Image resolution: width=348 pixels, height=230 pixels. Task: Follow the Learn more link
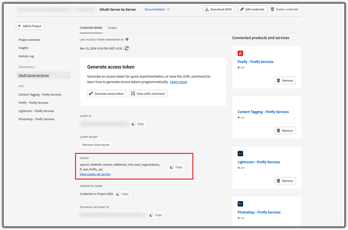178,82
